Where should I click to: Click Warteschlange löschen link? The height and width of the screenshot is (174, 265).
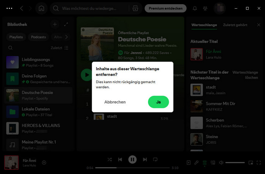point(245,75)
